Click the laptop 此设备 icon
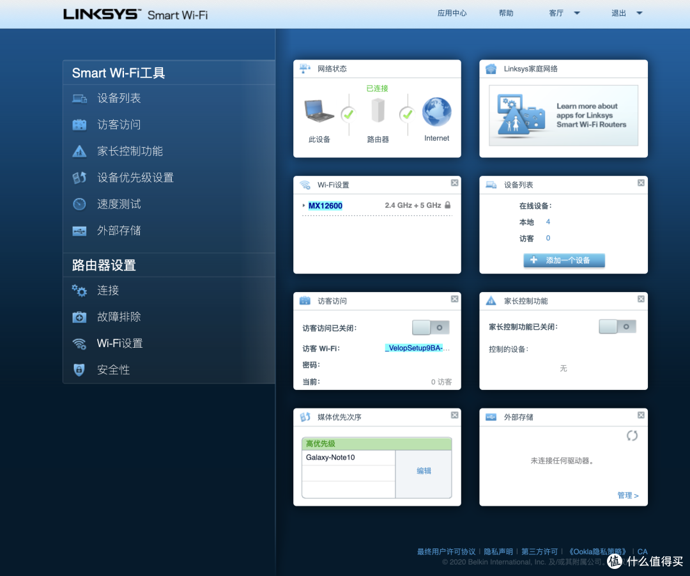 click(x=319, y=111)
